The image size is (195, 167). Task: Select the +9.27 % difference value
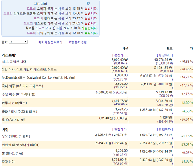pyautogui.click(x=187, y=153)
